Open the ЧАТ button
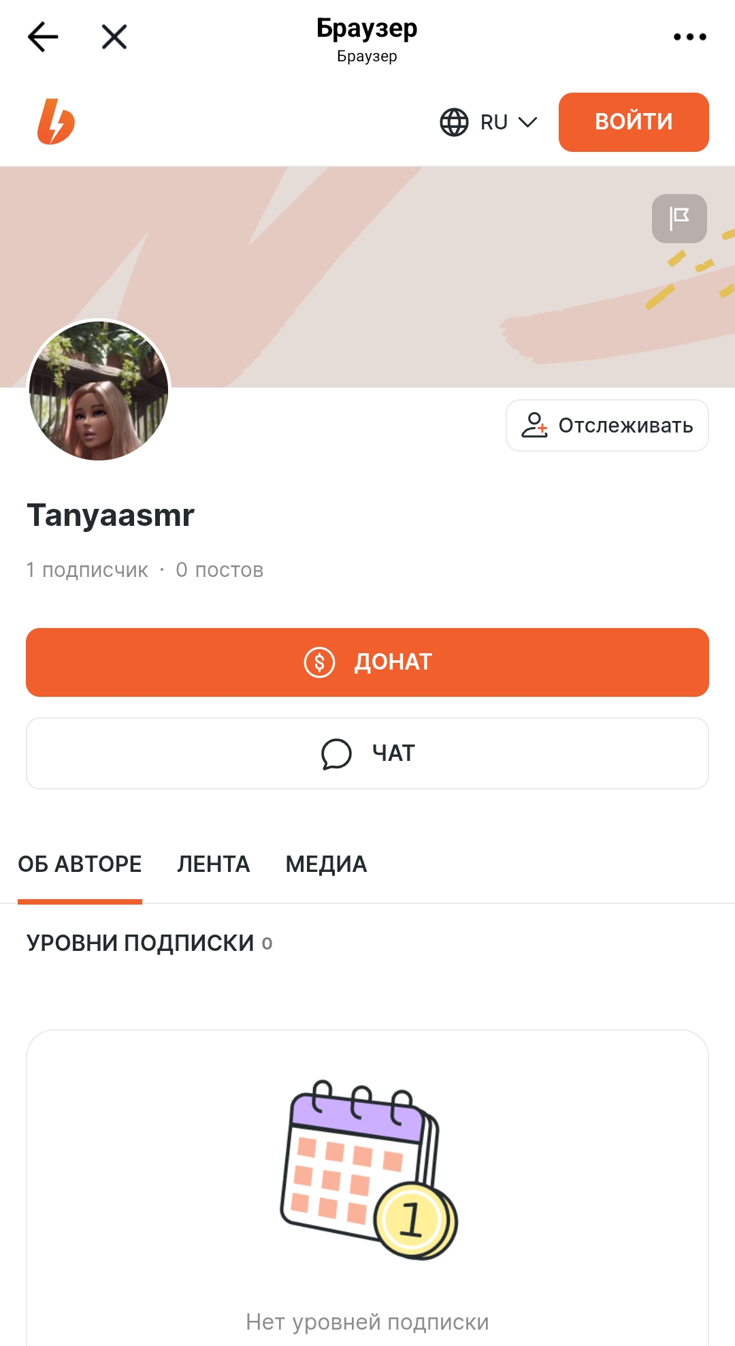The height and width of the screenshot is (1346, 735). 367,753
